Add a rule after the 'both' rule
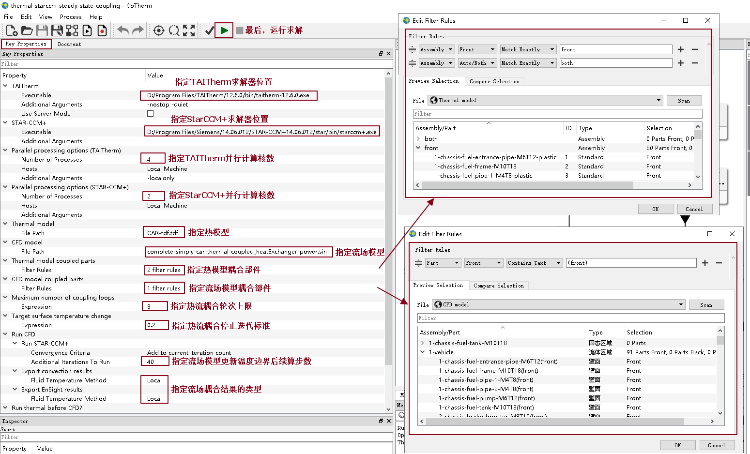 pyautogui.click(x=681, y=63)
